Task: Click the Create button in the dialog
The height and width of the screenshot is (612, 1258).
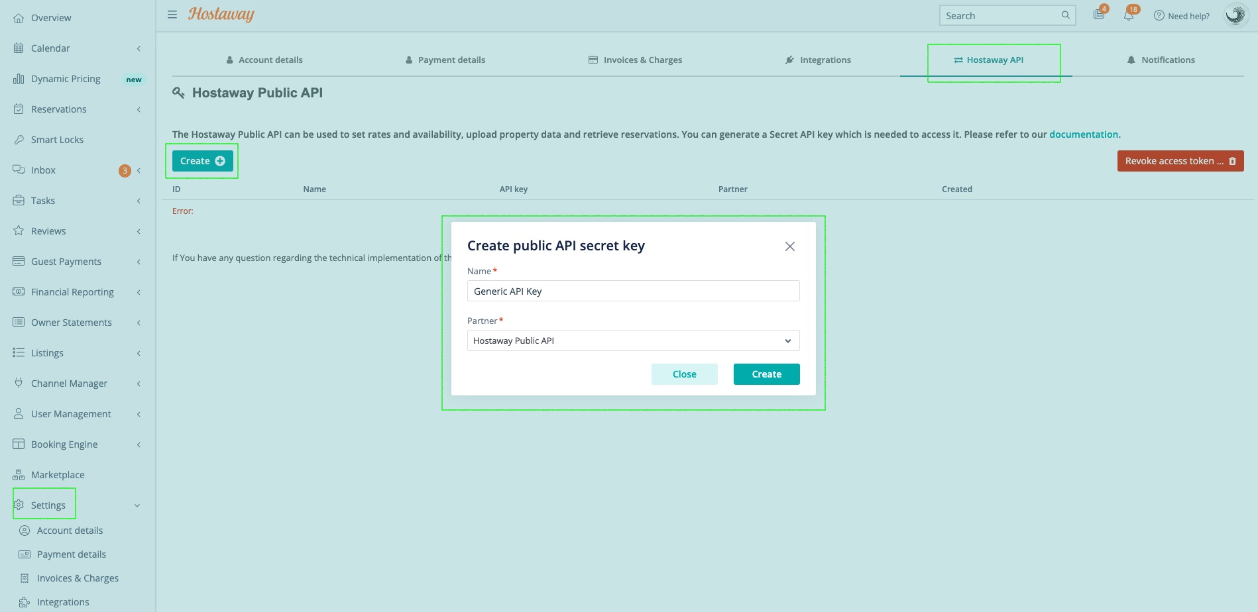Action: (766, 374)
